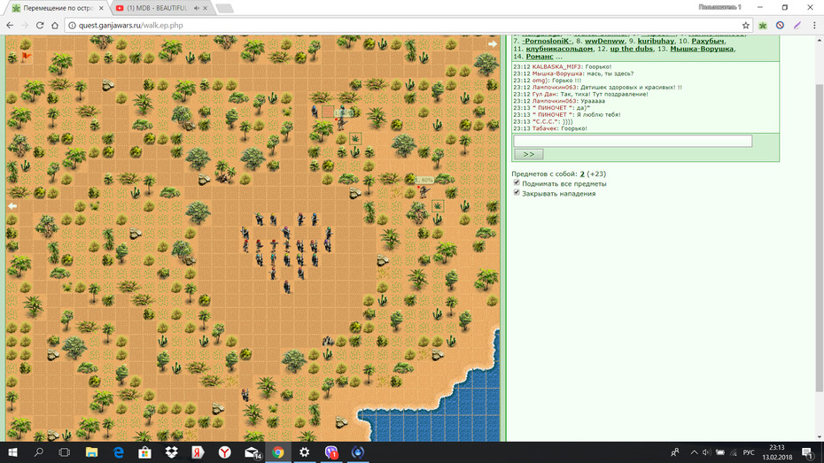The height and width of the screenshot is (463, 824).
Task: Toggle 'Закрывать нападения' checkbox
Action: click(517, 193)
